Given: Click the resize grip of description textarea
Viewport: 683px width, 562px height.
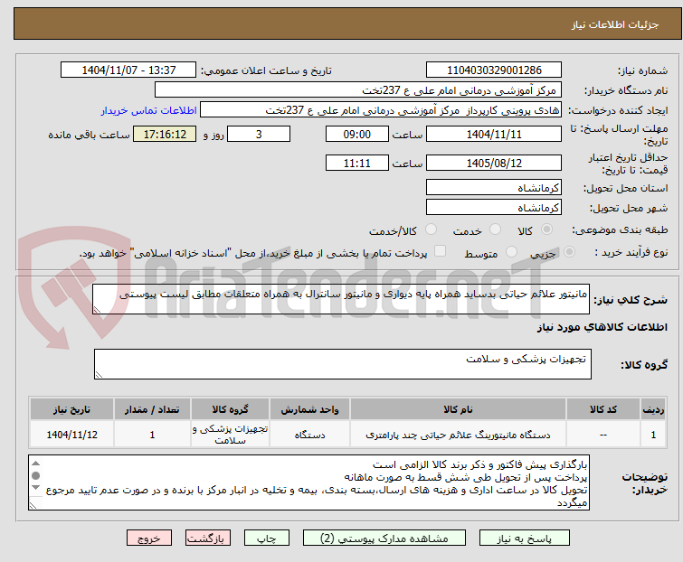Looking at the screenshot, I should pos(97,310).
